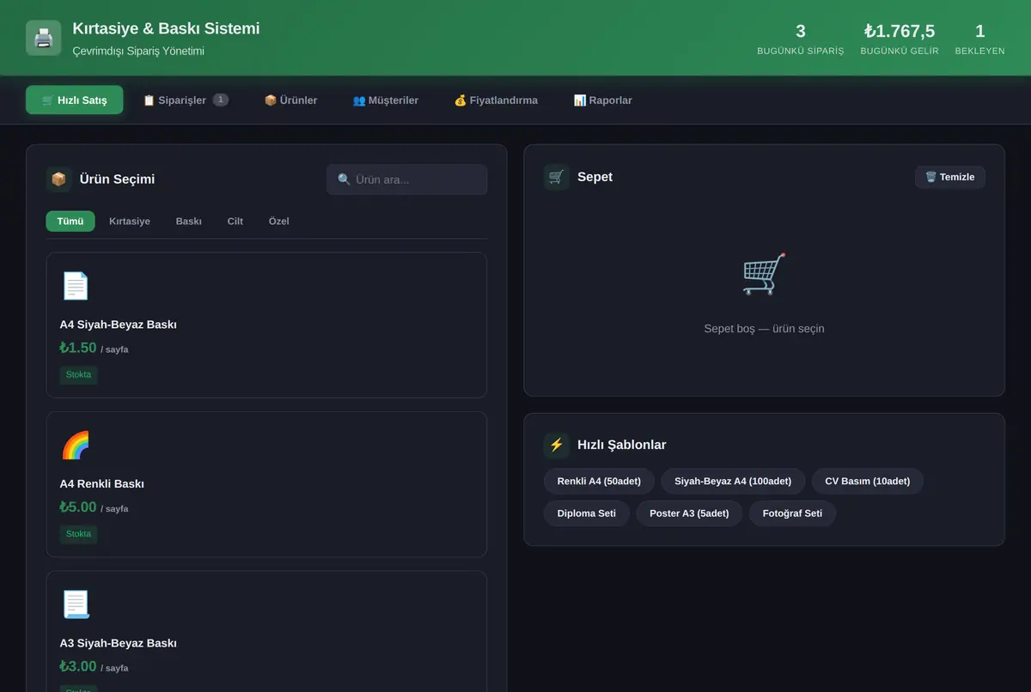Show only Baskı category products
Screen dimensions: 1031x692
(189, 222)
